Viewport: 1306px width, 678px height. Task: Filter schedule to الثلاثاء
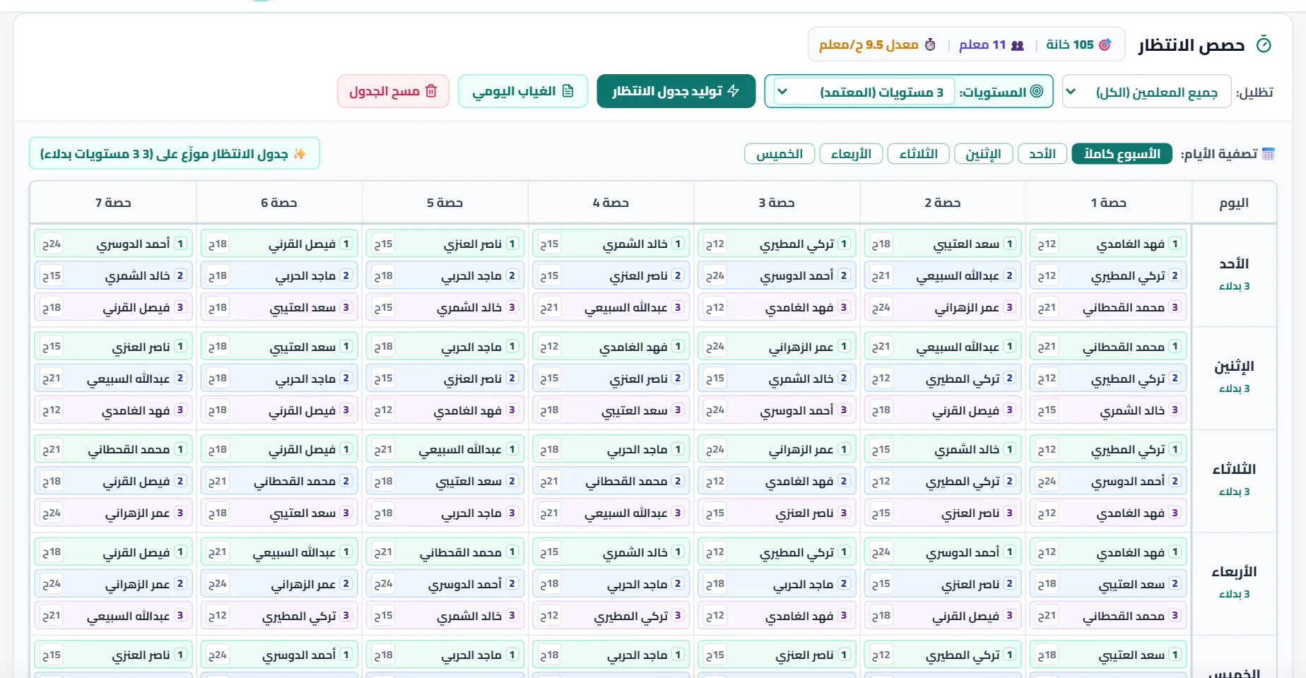[x=918, y=154]
